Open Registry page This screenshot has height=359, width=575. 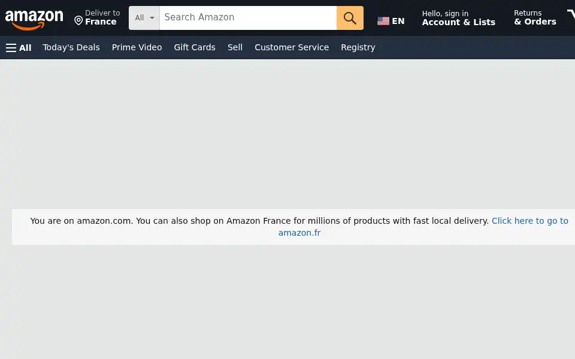358,47
